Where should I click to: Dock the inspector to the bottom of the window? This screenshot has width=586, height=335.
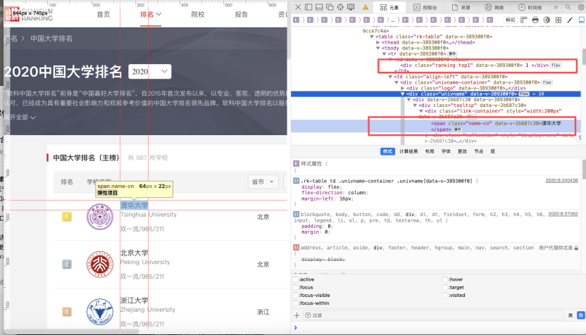319,7
